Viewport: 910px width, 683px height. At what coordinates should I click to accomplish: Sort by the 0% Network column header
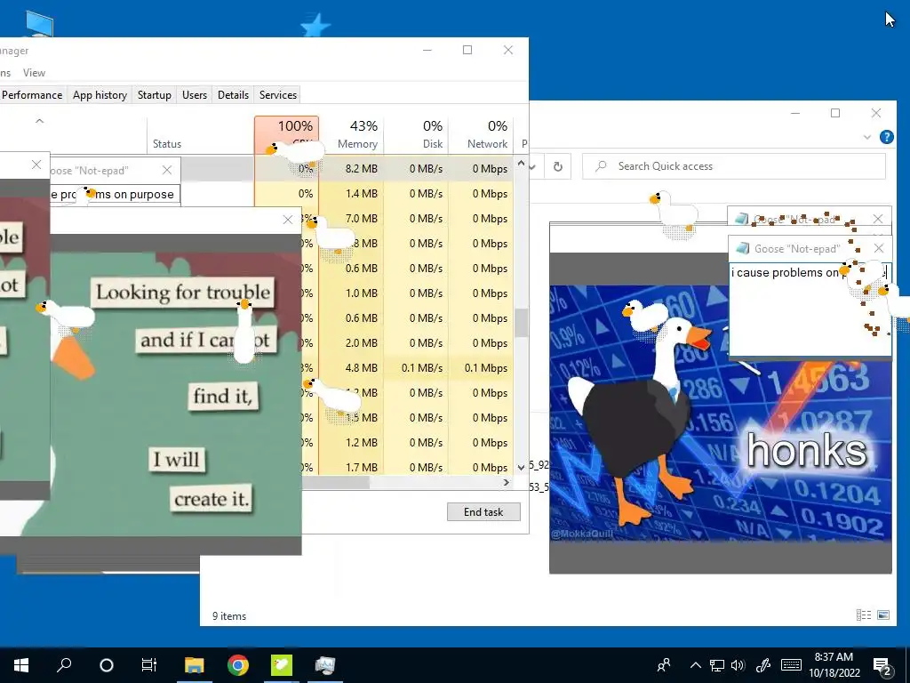pos(481,135)
